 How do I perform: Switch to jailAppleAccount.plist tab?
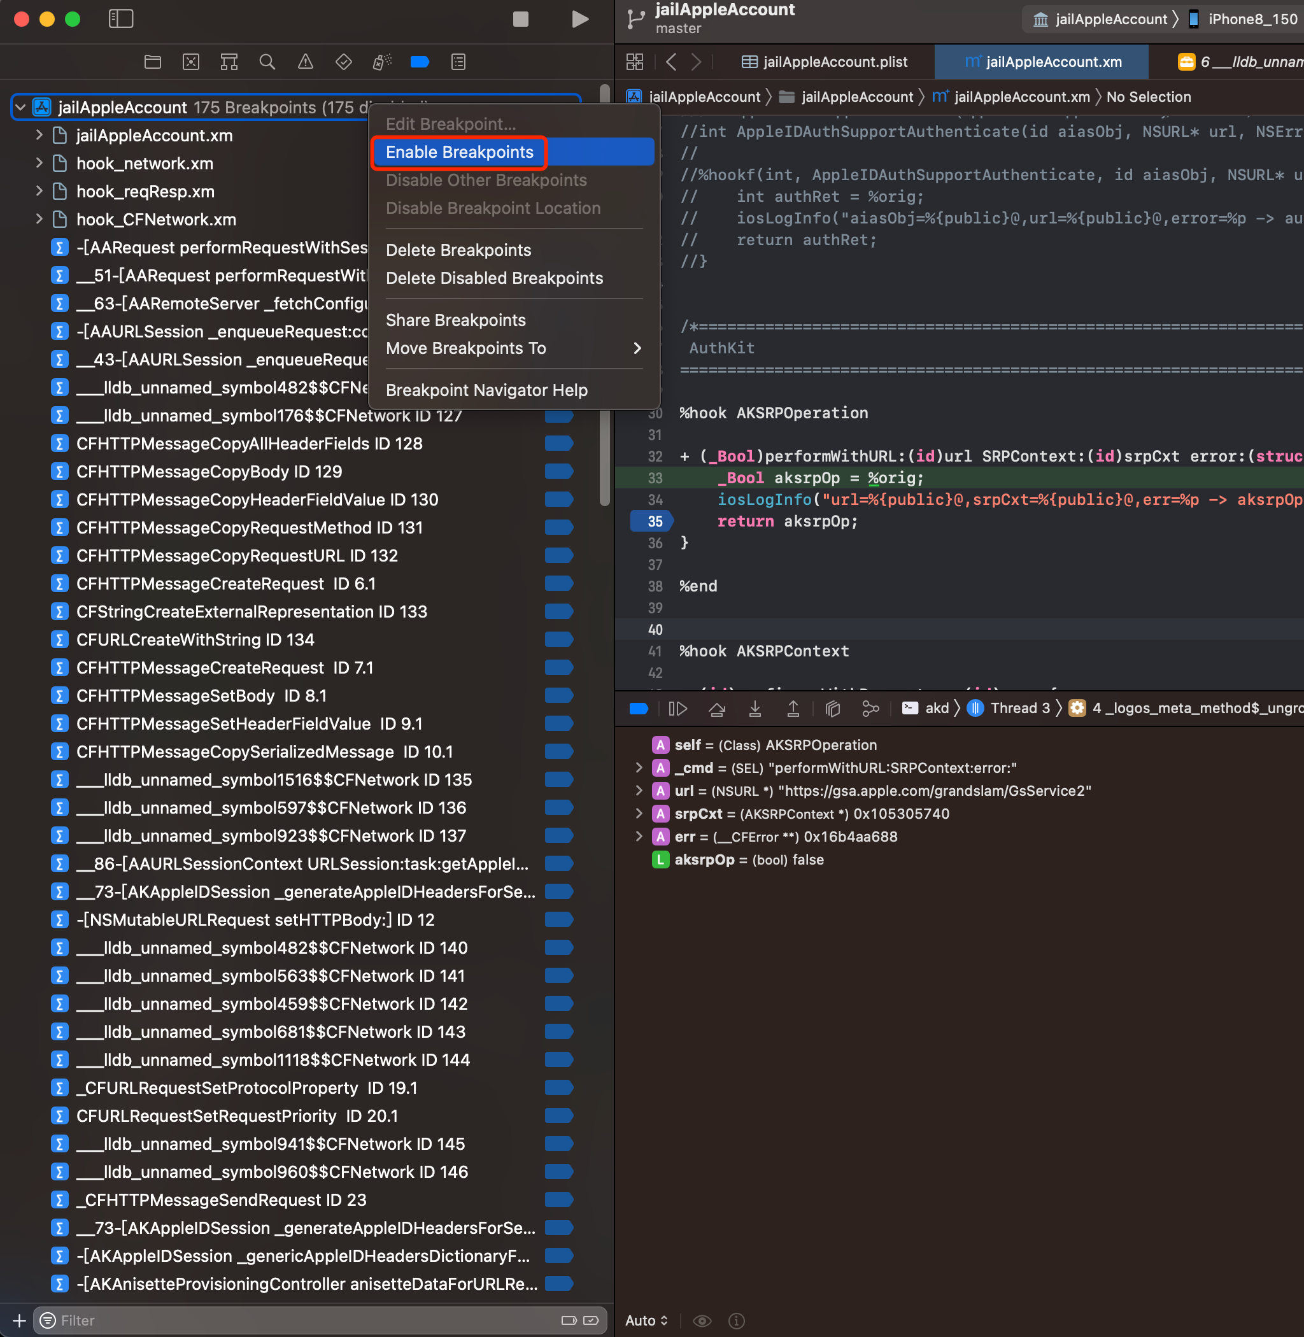(x=825, y=62)
